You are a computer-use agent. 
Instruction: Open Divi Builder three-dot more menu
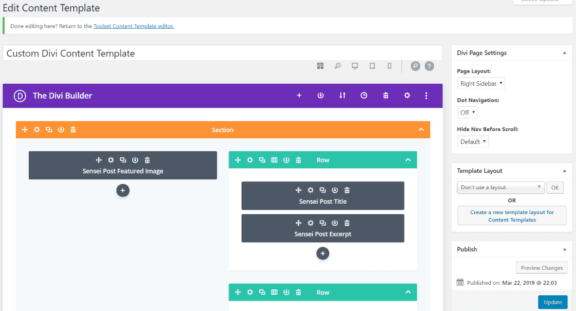click(x=426, y=96)
